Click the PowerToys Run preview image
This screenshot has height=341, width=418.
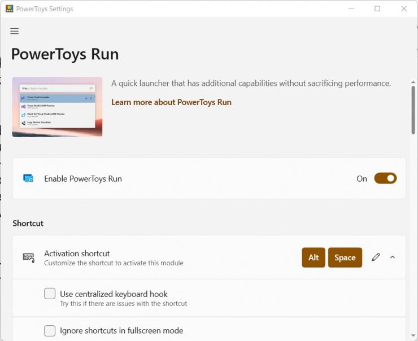coord(57,107)
